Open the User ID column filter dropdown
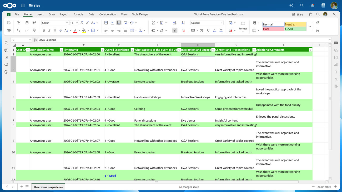Image resolution: width=342 pixels, height=192 pixels. tap(28, 50)
